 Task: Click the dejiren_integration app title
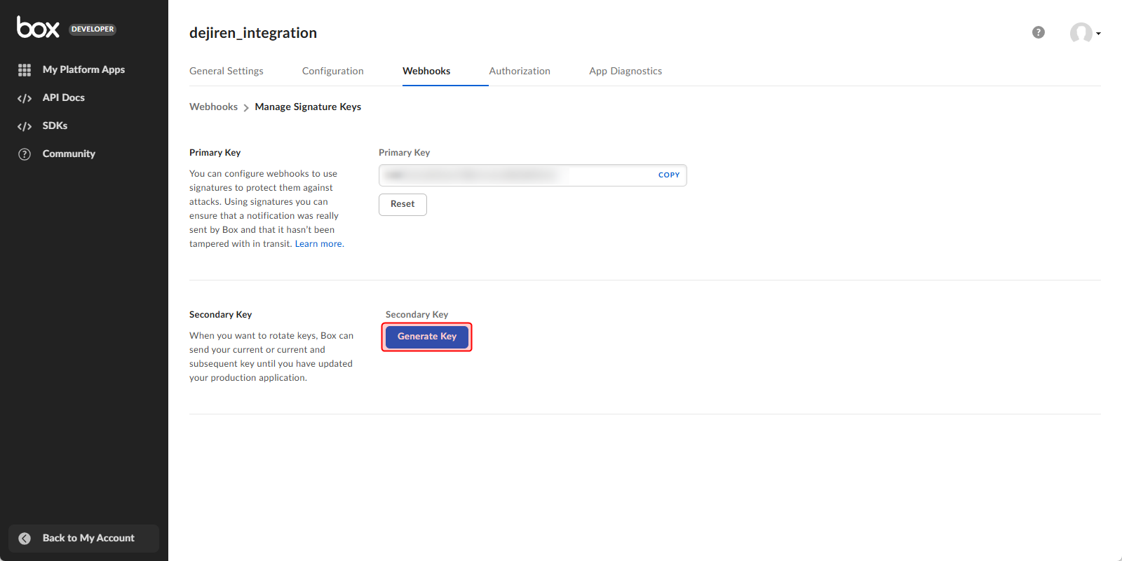coord(253,33)
